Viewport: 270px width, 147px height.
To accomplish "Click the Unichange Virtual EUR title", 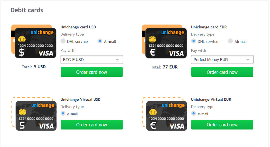I will [211, 99].
